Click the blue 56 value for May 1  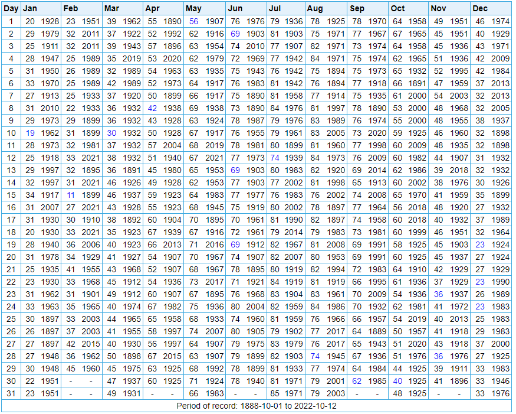[x=194, y=21]
